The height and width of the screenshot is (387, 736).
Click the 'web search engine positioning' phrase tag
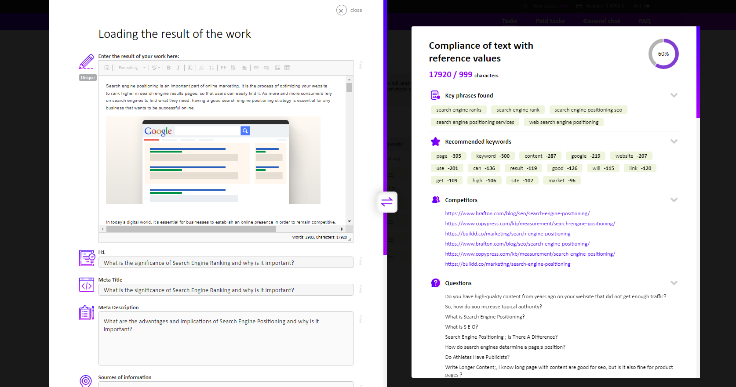click(x=564, y=122)
